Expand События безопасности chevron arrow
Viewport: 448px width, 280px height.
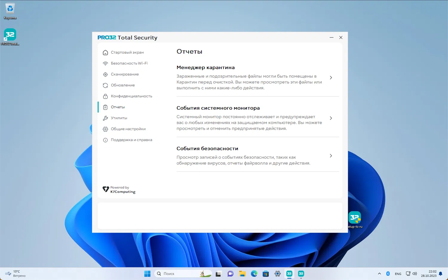click(x=331, y=156)
